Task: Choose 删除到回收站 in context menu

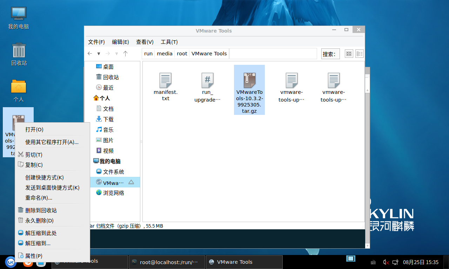Action: click(x=52, y=211)
